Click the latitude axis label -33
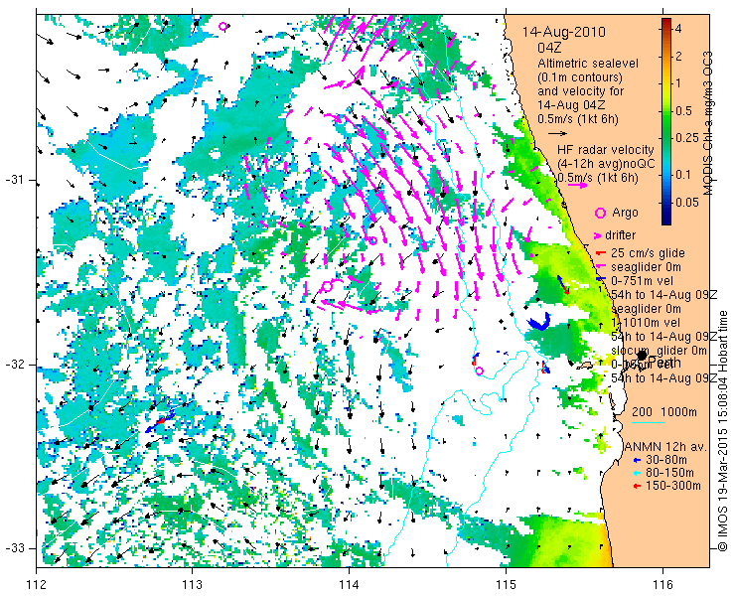Screen dimensions: 735x596 coord(15,548)
